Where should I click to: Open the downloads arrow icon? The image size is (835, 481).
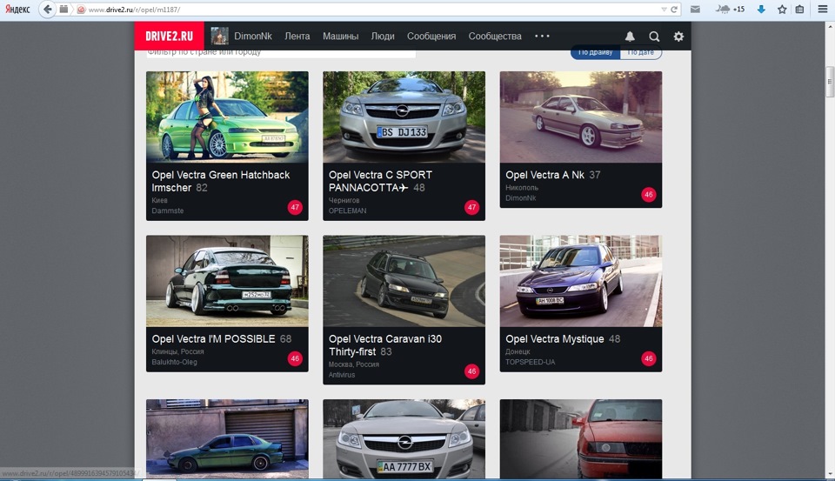(x=762, y=9)
